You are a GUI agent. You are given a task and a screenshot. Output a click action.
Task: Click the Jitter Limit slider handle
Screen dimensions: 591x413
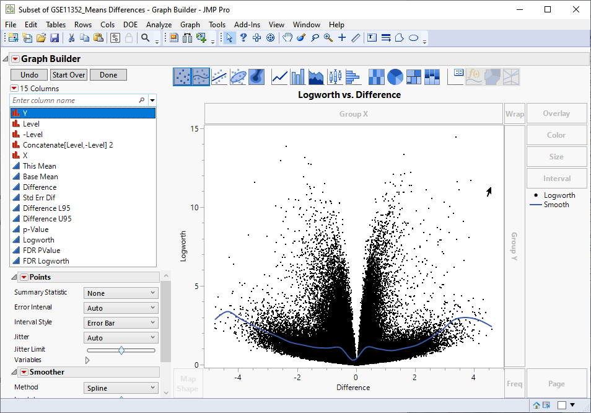(121, 350)
